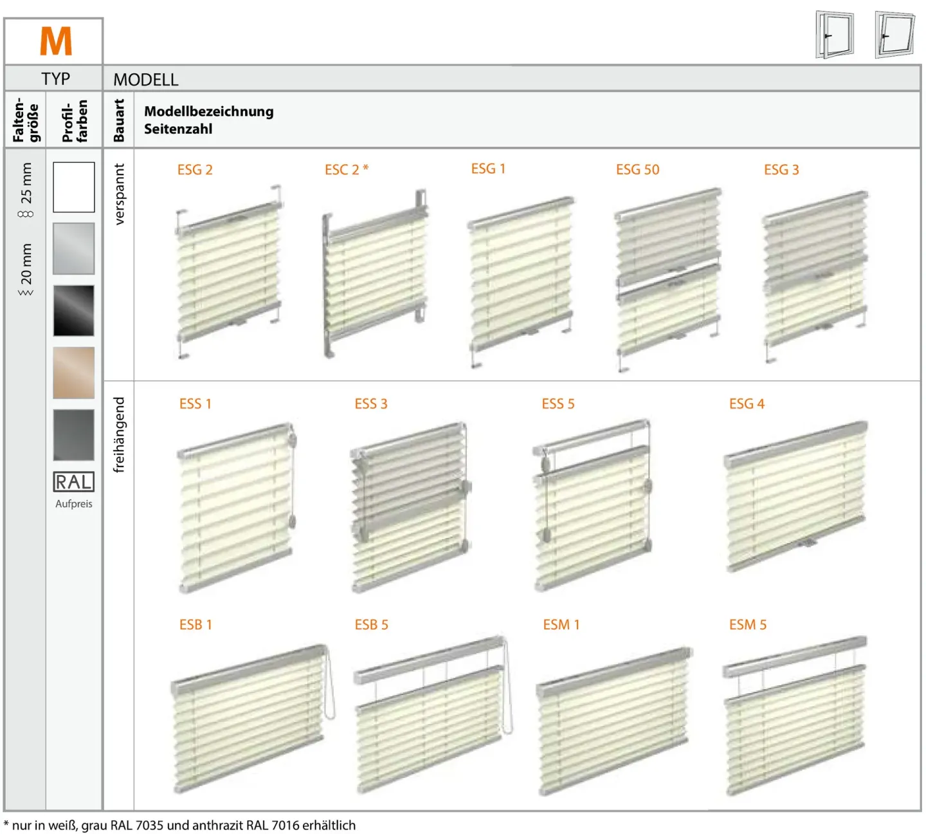
Task: Click the orange M type letter
Action: click(x=55, y=42)
